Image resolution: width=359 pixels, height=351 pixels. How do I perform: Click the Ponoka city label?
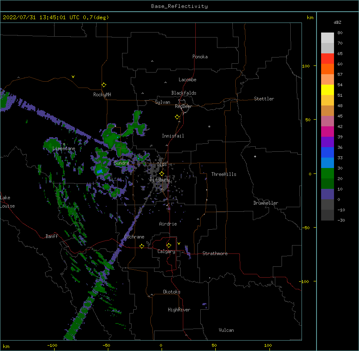tap(200, 57)
